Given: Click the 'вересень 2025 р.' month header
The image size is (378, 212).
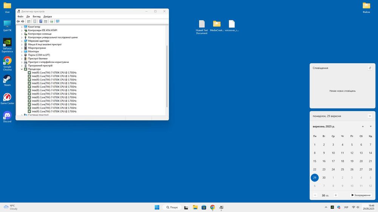Looking at the screenshot, I should pos(324,126).
